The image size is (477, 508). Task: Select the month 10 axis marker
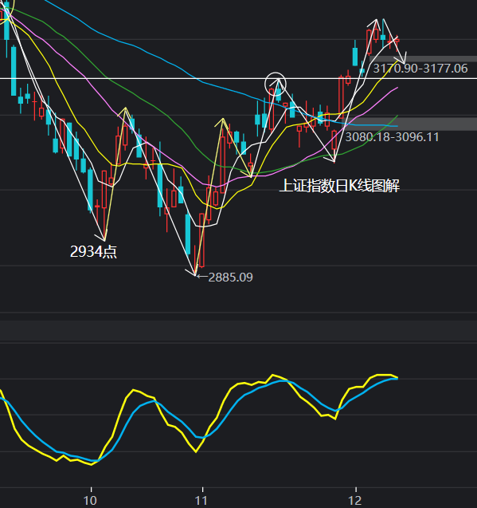[90, 501]
